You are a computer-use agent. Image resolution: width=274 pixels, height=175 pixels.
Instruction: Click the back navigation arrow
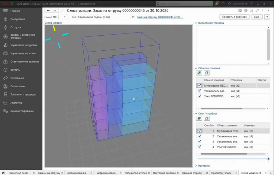48,11
